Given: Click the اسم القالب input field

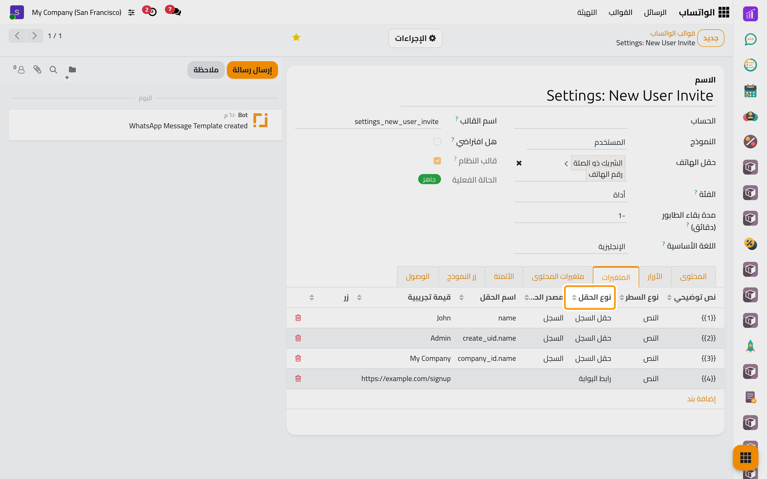Looking at the screenshot, I should click(368, 122).
